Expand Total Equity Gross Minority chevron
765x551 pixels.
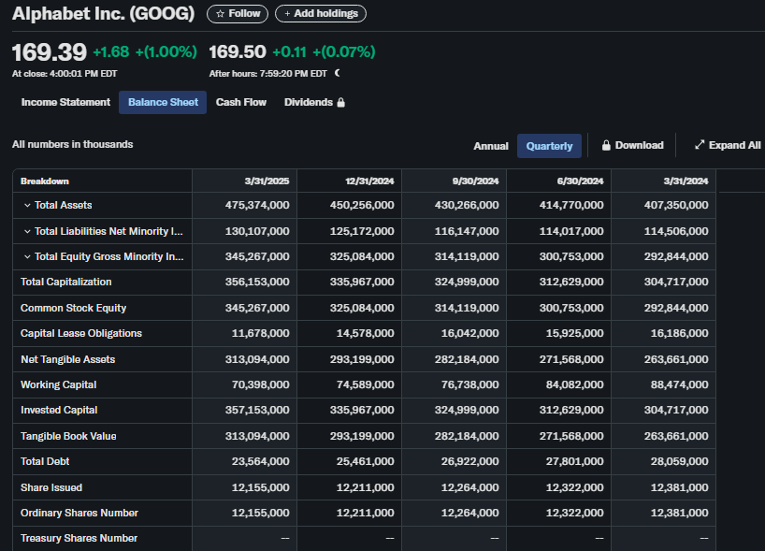27,256
